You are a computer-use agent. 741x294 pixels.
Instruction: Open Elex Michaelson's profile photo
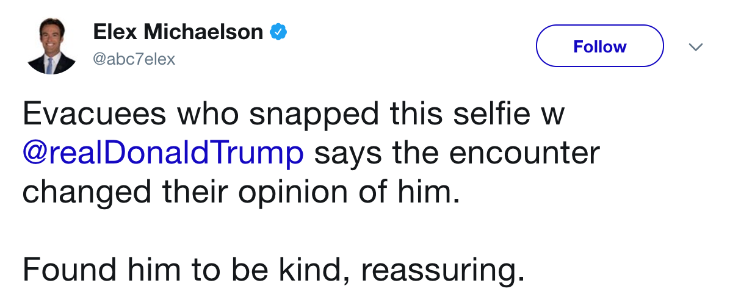click(x=52, y=46)
